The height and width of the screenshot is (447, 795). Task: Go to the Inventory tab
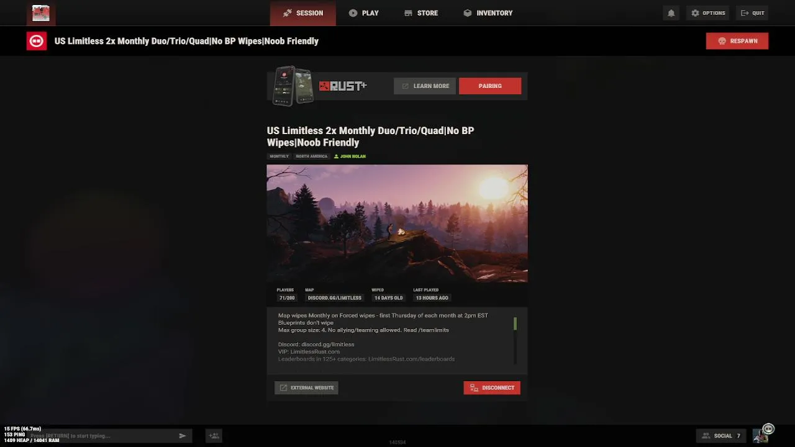[488, 13]
